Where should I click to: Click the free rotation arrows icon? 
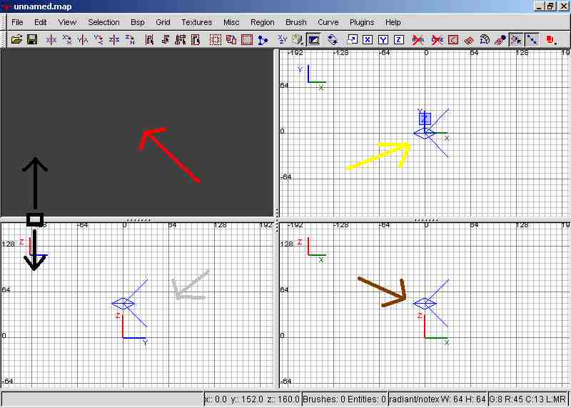[x=333, y=39]
